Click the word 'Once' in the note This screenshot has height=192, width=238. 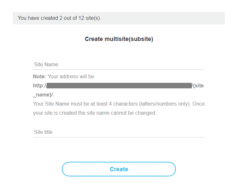click(x=199, y=104)
